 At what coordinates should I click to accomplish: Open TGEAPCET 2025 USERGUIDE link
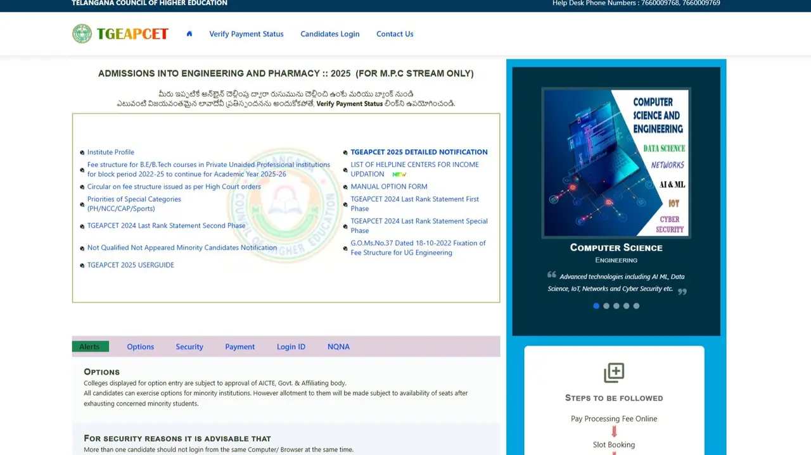[x=131, y=265]
